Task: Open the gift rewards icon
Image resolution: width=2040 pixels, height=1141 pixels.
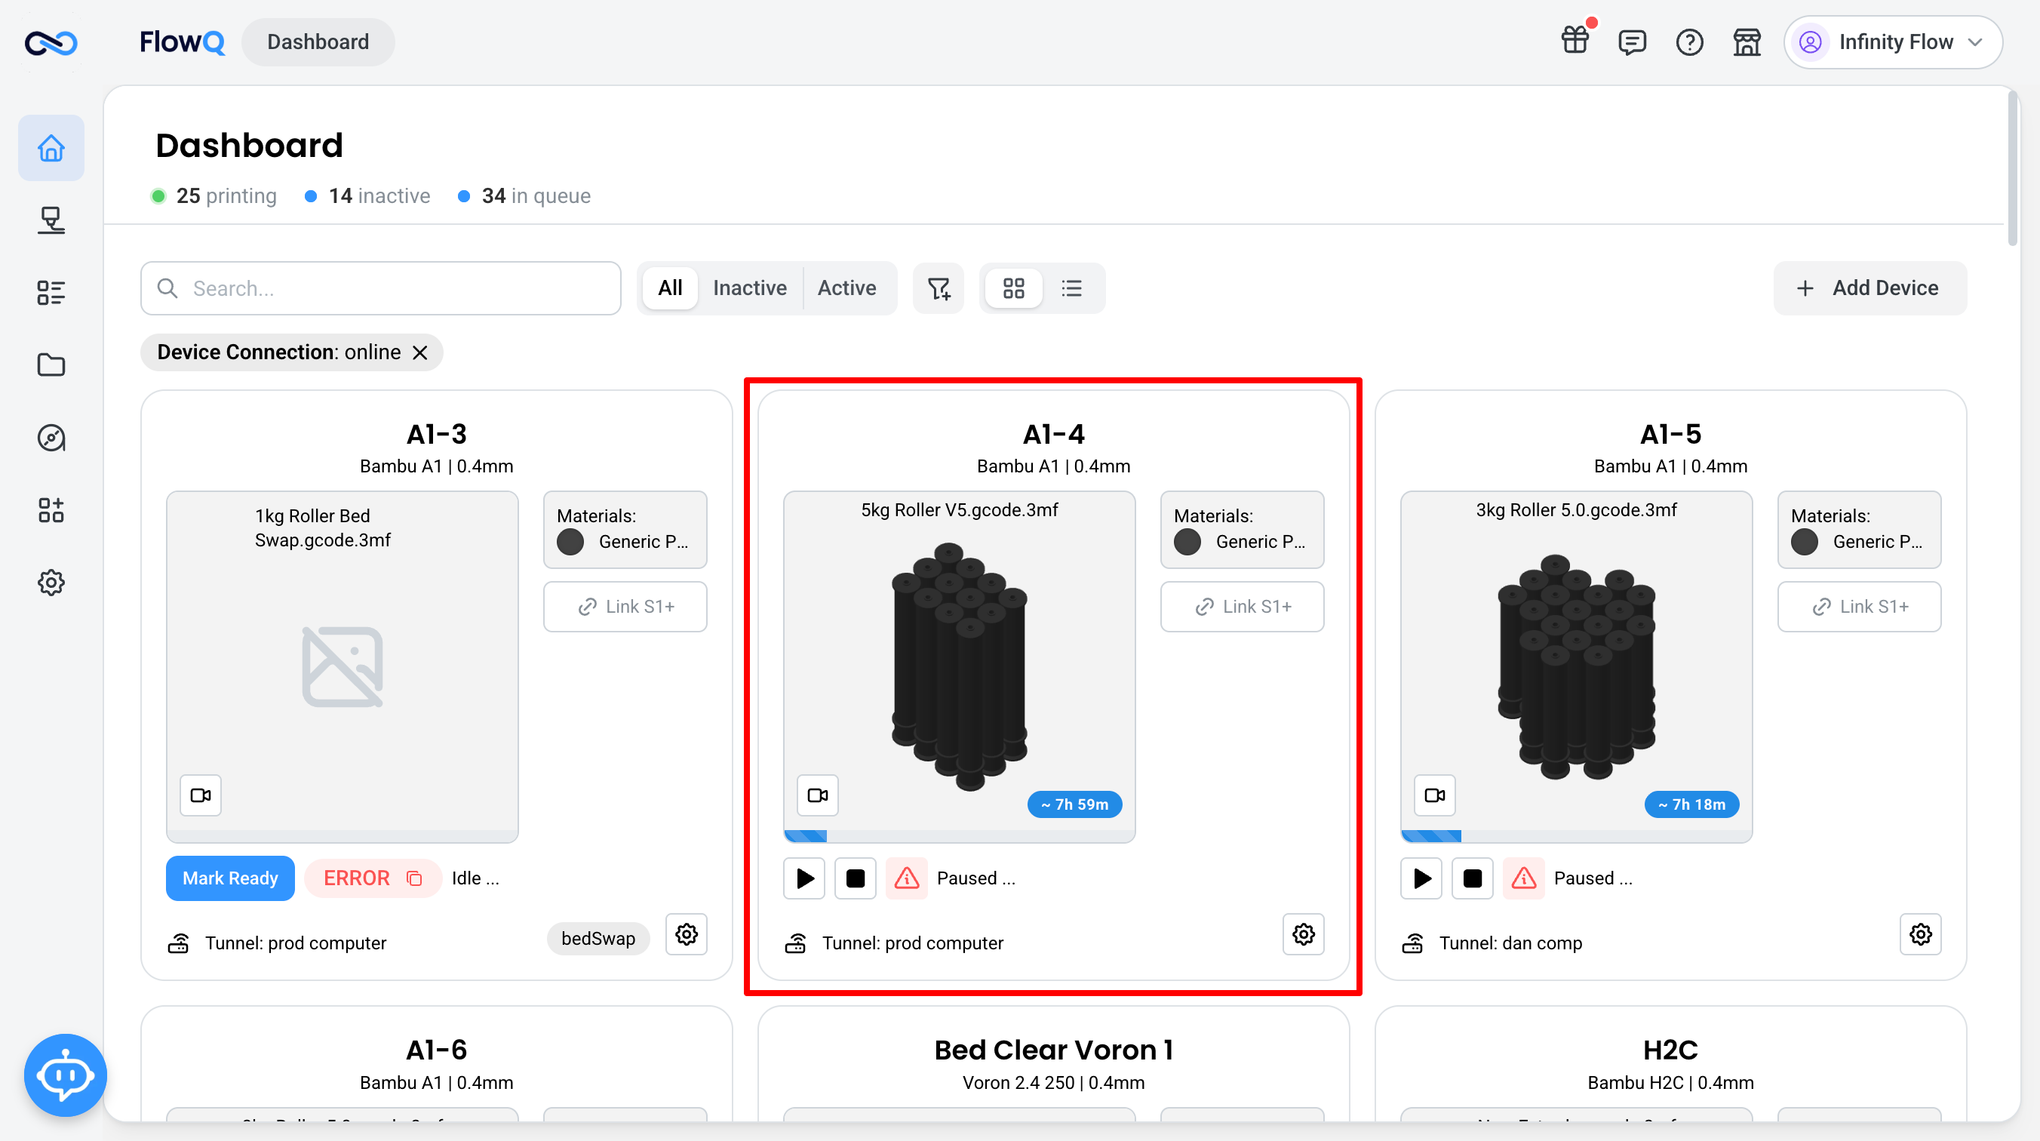Action: (1575, 42)
